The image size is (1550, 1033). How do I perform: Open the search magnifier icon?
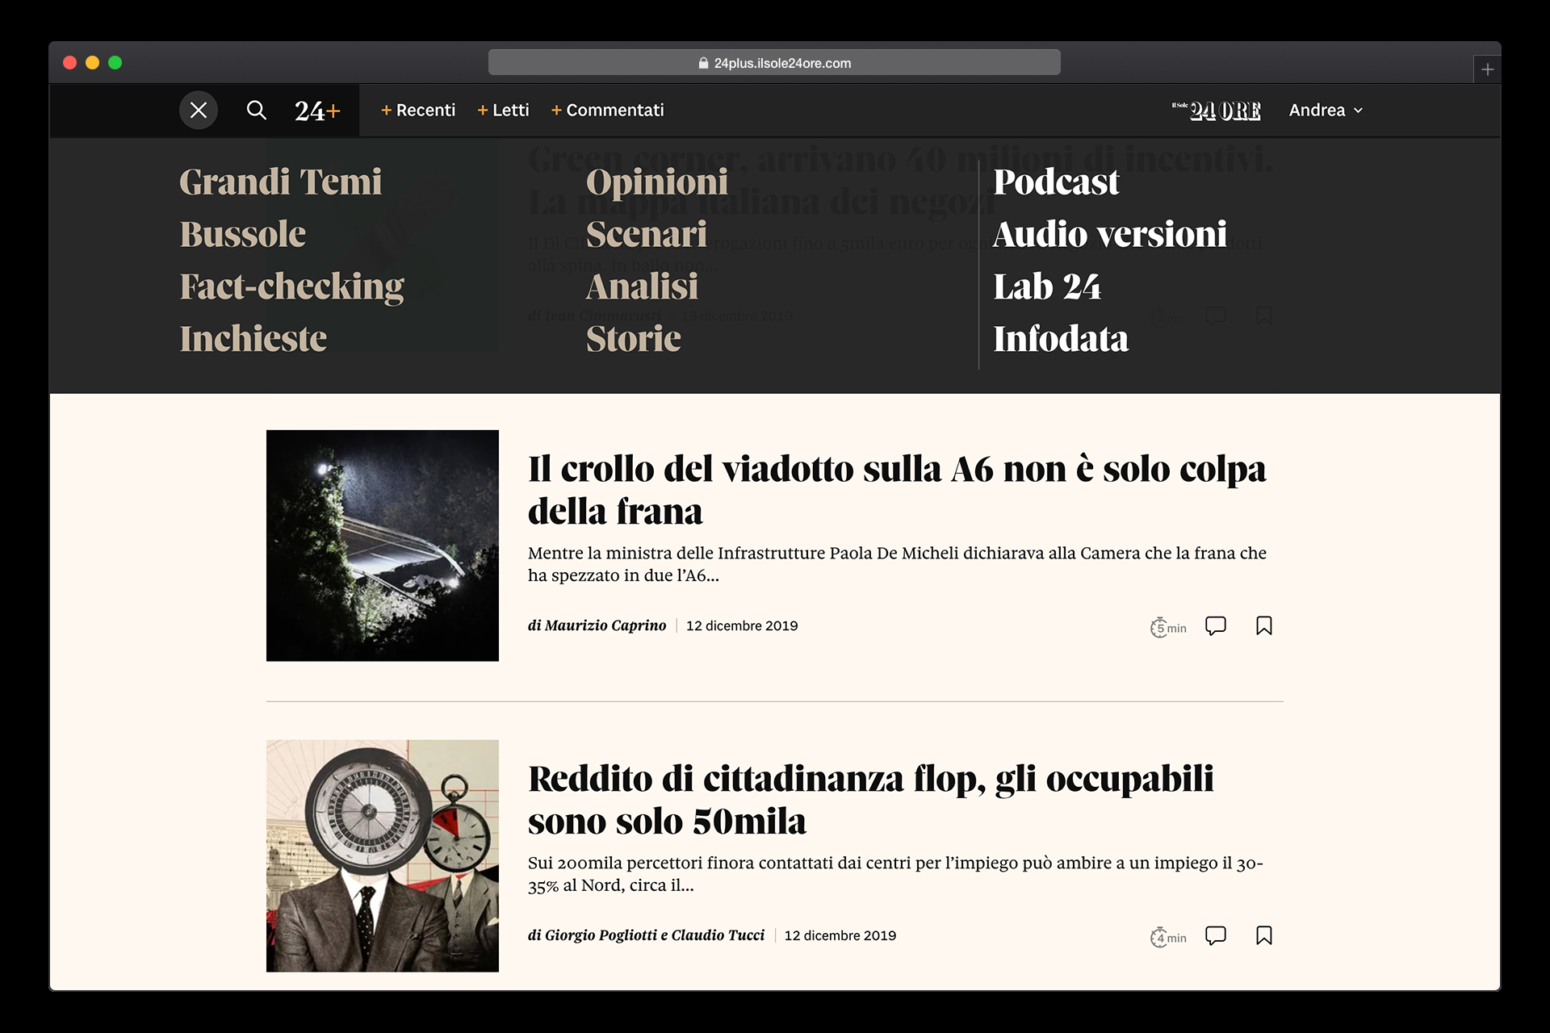coord(256,111)
